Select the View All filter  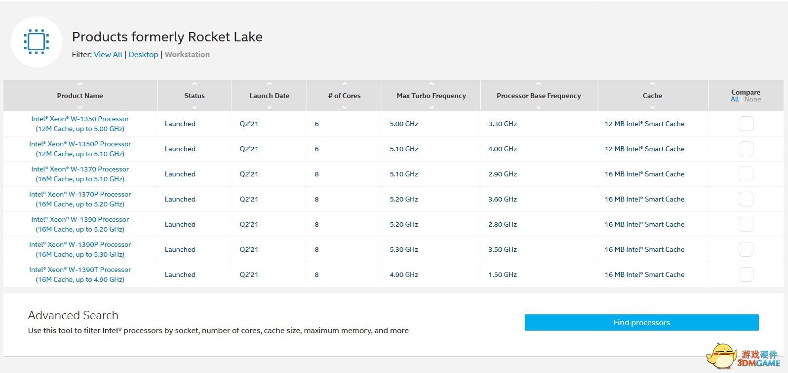coord(108,55)
